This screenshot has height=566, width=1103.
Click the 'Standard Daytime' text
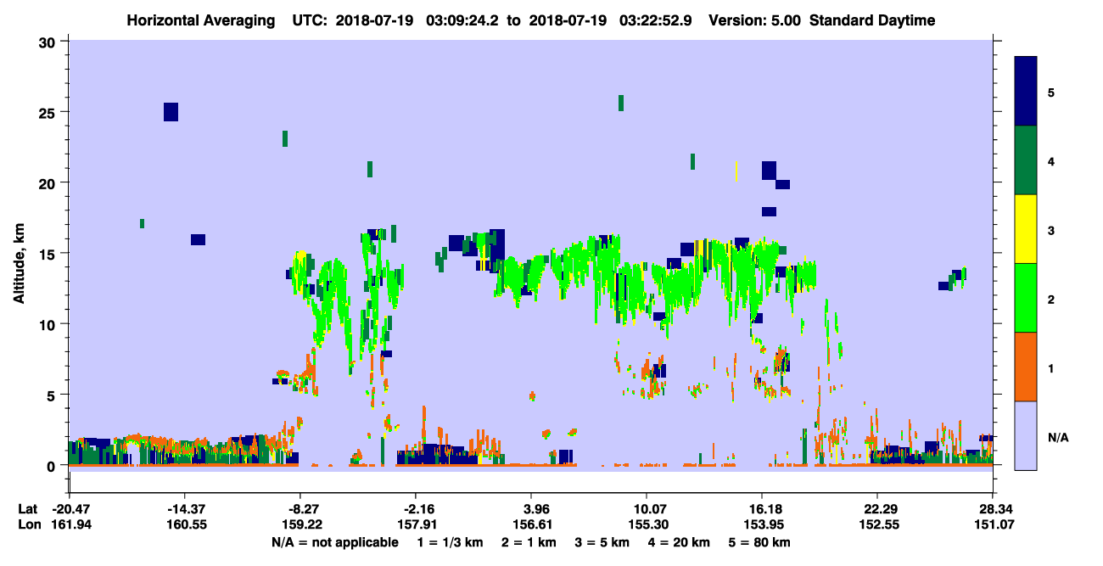(872, 20)
